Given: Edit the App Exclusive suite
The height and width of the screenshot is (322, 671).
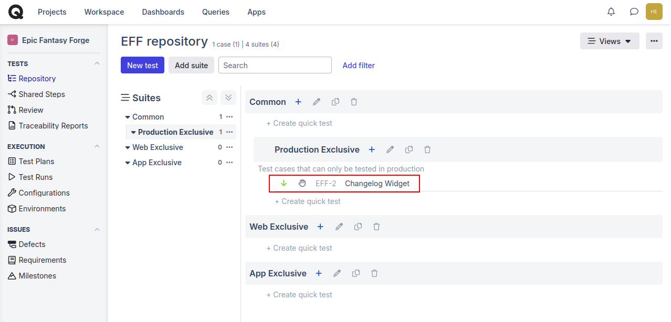Looking at the screenshot, I should pyautogui.click(x=337, y=273).
